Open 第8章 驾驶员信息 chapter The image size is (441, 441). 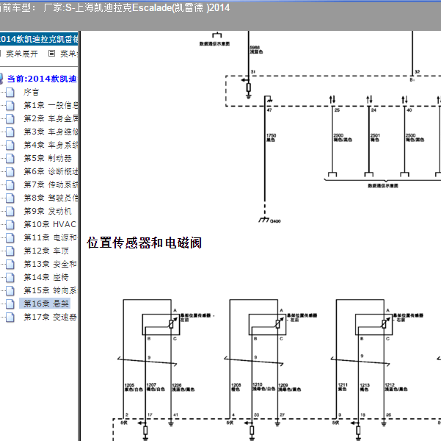coord(51,198)
